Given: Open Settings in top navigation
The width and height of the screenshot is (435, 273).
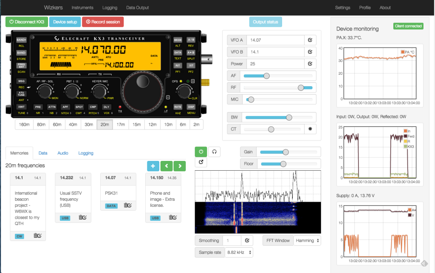Looking at the screenshot, I should [x=342, y=8].
